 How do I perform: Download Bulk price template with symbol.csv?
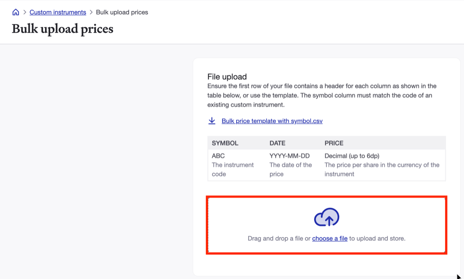point(272,121)
